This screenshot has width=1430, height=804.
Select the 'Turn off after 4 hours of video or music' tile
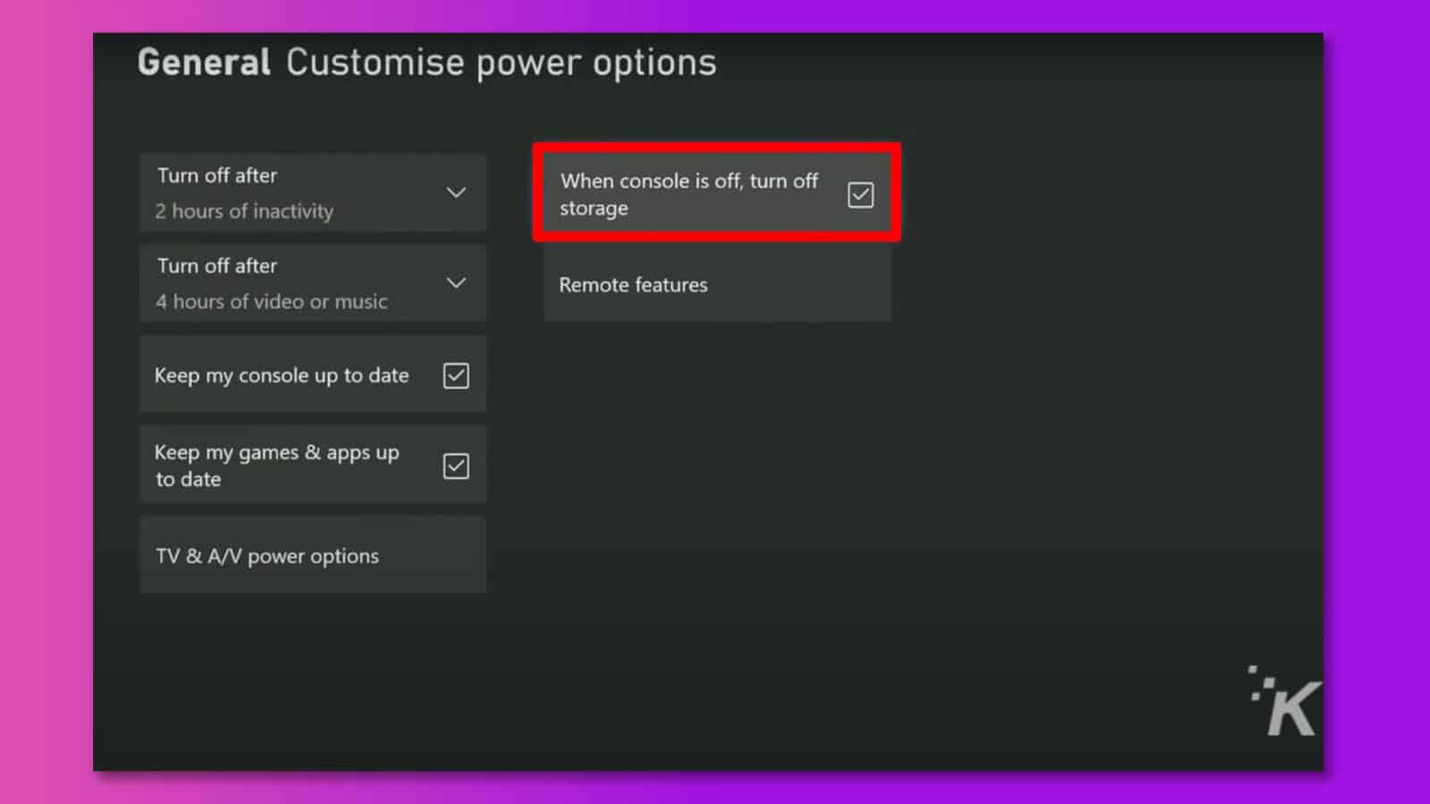point(295,282)
